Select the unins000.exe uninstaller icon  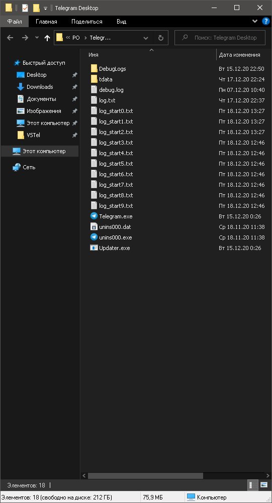[94, 237]
